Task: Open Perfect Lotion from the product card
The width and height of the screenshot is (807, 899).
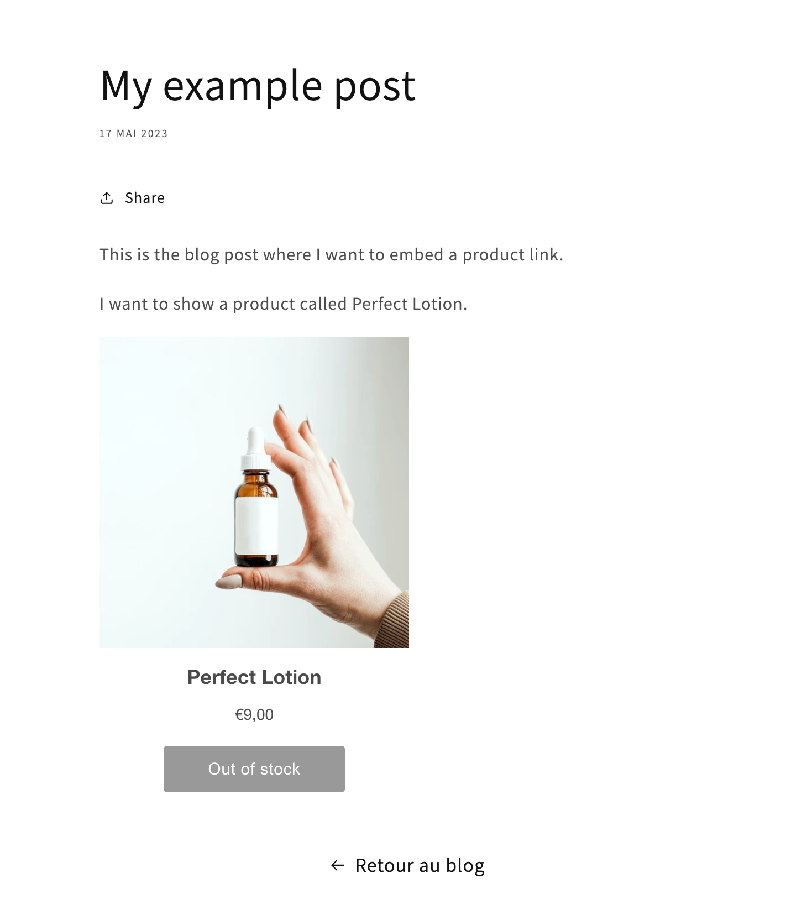Action: (x=254, y=677)
